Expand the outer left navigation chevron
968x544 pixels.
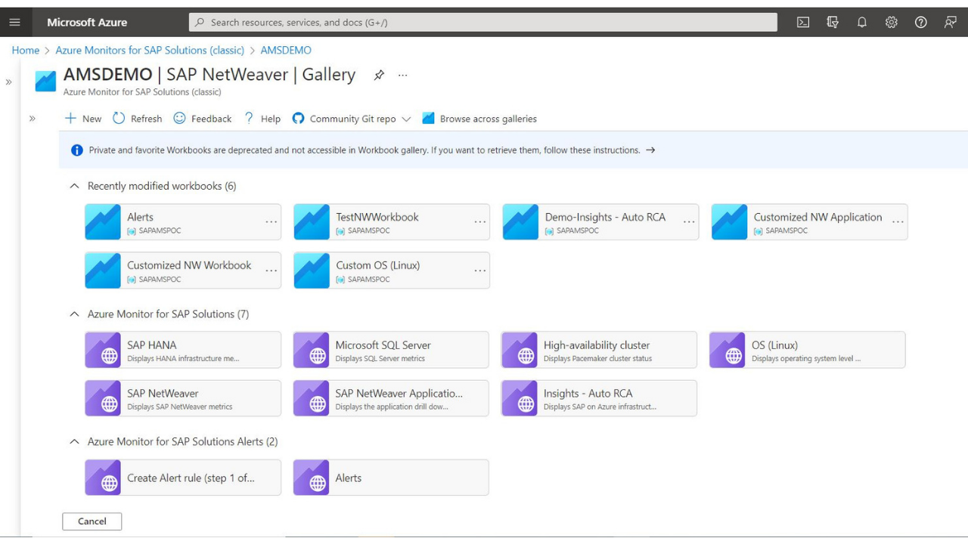tap(9, 82)
